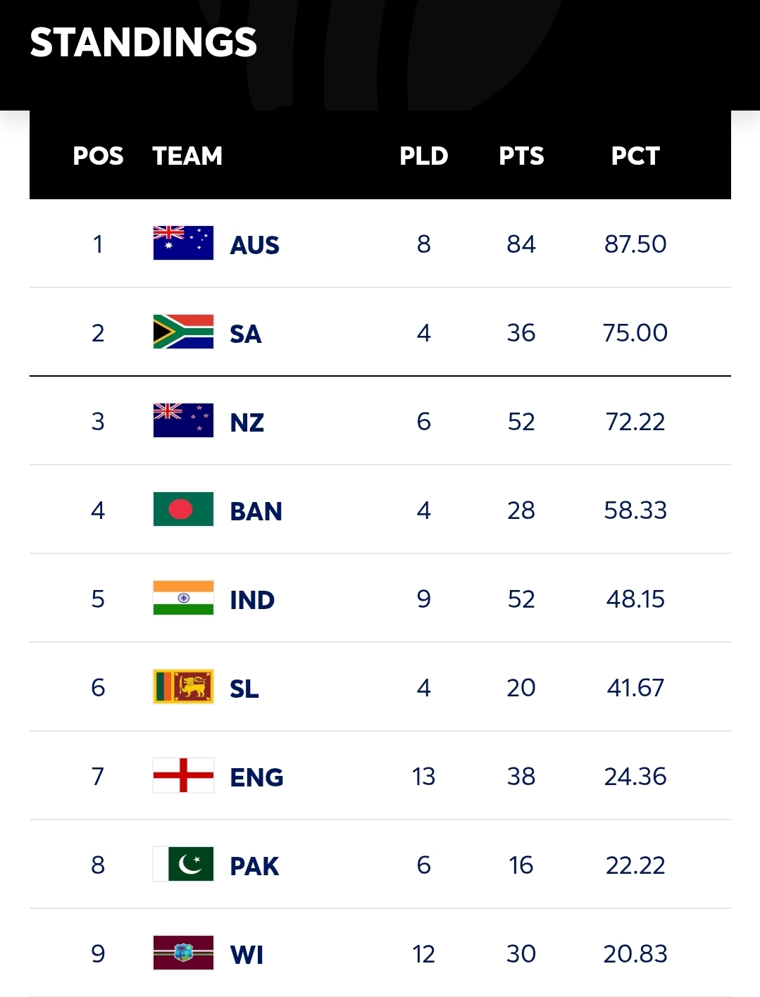
Task: Click the Bangladesh flag icon
Action: coord(183,509)
